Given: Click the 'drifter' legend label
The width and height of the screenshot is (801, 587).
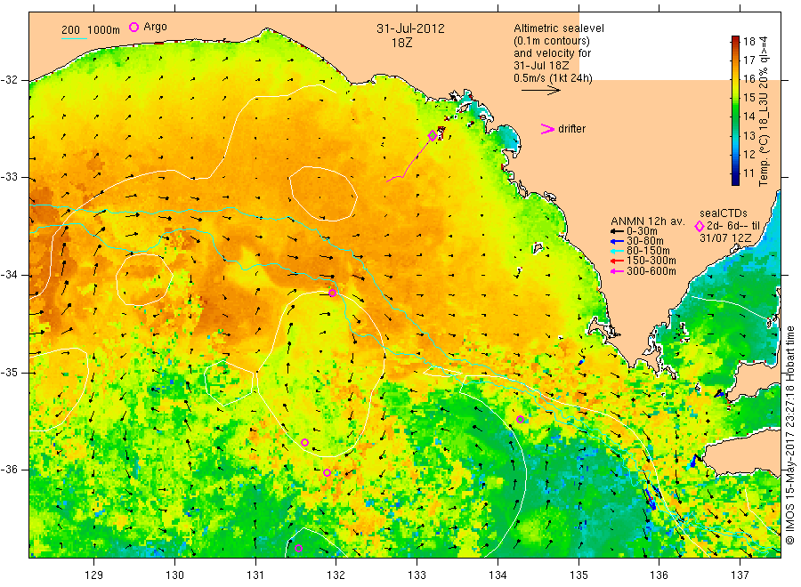Looking at the screenshot, I should tap(571, 129).
